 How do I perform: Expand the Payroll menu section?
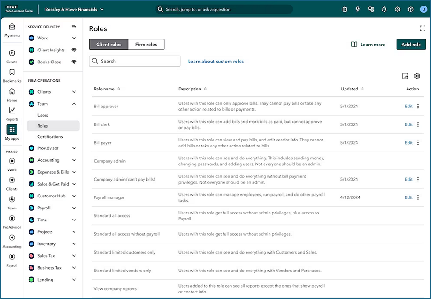[74, 208]
